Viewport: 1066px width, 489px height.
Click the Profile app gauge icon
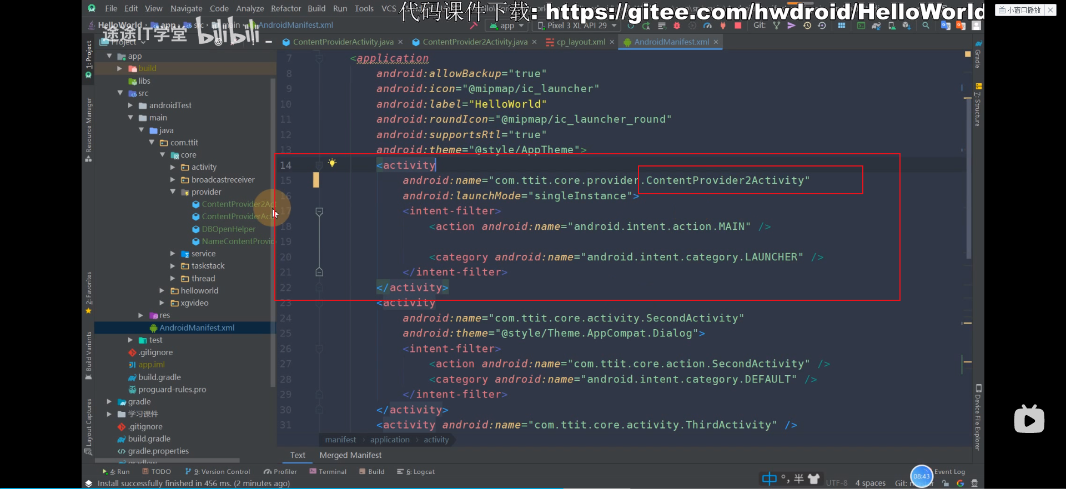click(x=707, y=26)
